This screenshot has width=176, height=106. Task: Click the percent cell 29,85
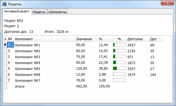(x=105, y=68)
